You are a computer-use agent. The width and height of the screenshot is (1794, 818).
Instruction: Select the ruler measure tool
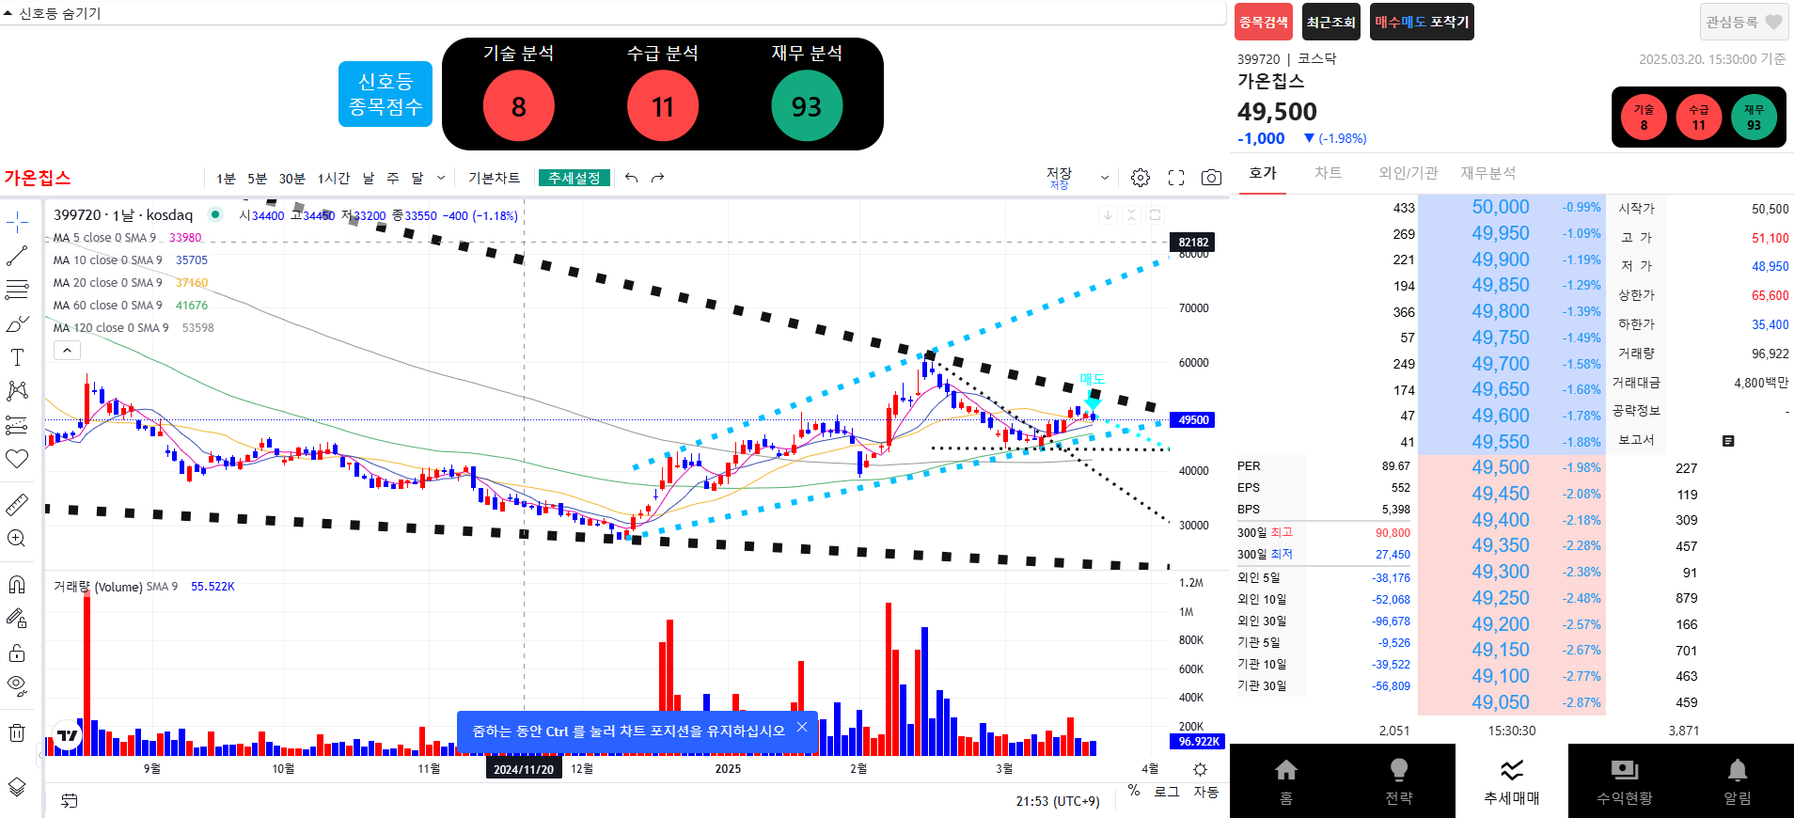[x=17, y=505]
